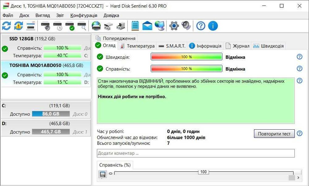Select the C: partition entry
The image size is (309, 186).
46,110
